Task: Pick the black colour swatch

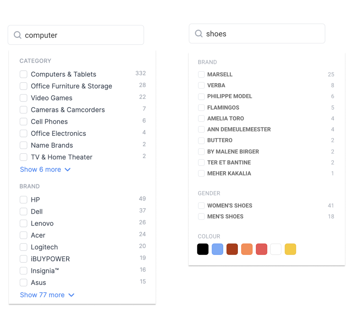Action: (x=203, y=249)
